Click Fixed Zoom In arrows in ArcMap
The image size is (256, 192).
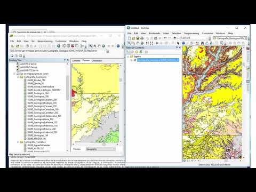point(147,43)
